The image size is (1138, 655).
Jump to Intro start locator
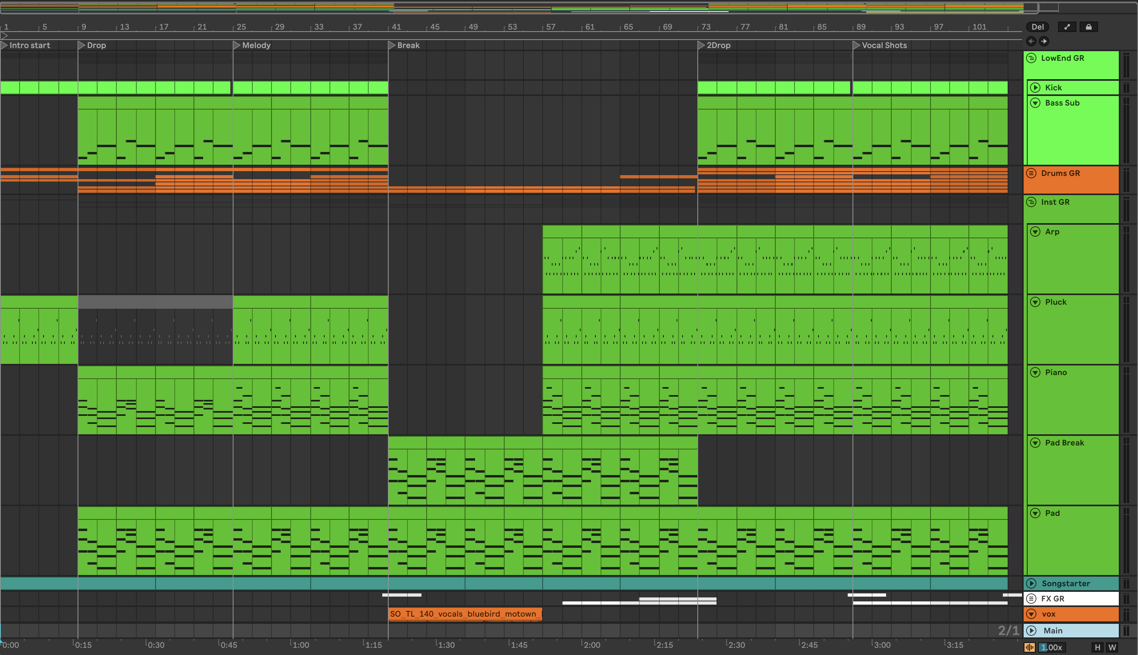click(x=26, y=46)
